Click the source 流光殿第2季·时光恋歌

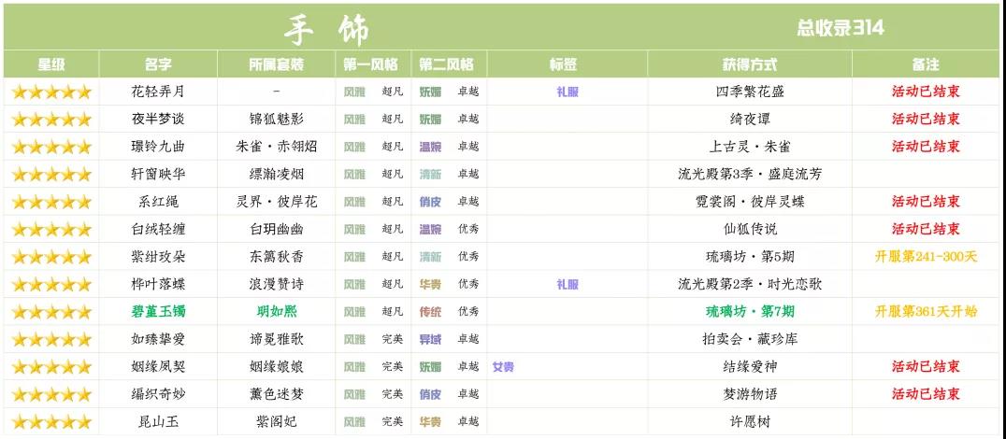[750, 285]
